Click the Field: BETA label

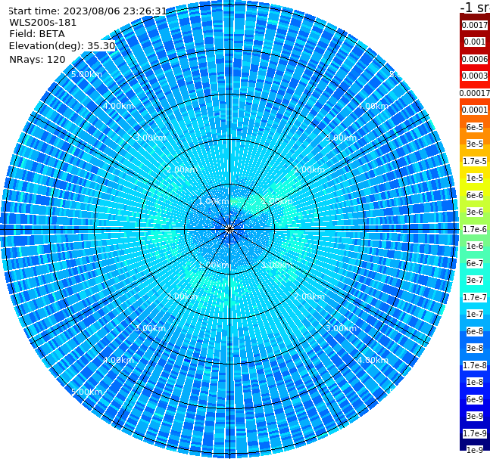[x=37, y=34]
